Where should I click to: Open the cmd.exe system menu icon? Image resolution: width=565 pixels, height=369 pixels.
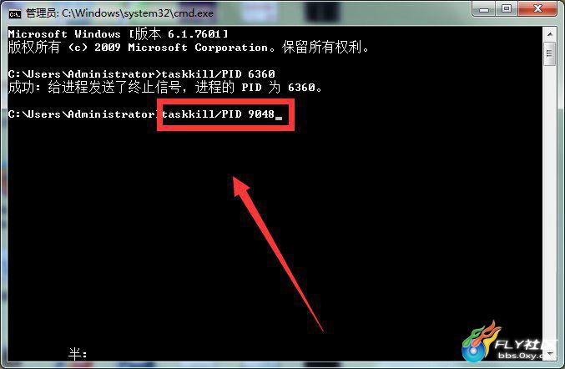point(15,13)
